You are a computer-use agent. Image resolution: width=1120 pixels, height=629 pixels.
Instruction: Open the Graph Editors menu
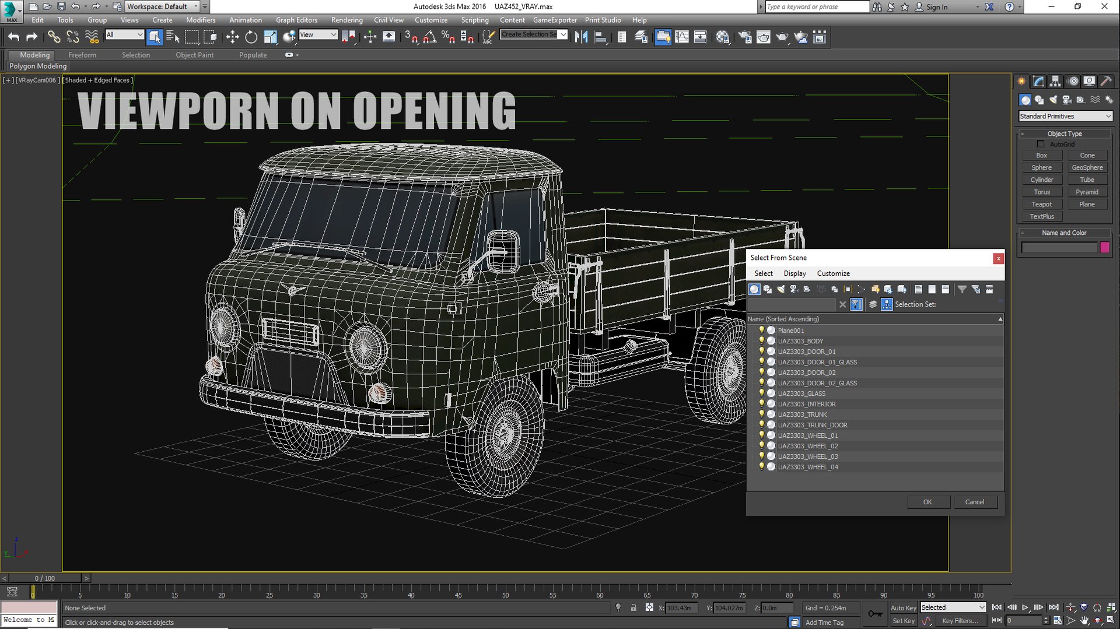coord(296,20)
